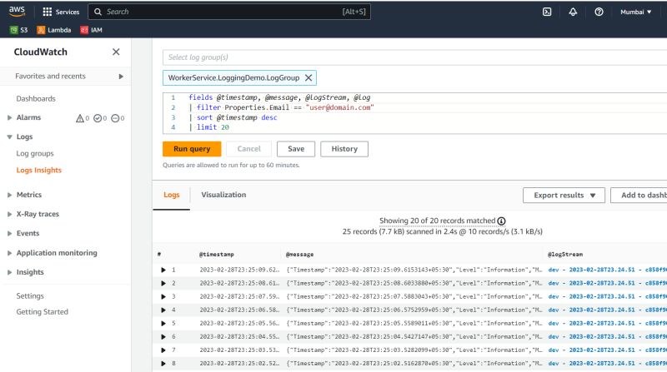Open the notifications bell
The width and height of the screenshot is (667, 372).
[x=573, y=12]
